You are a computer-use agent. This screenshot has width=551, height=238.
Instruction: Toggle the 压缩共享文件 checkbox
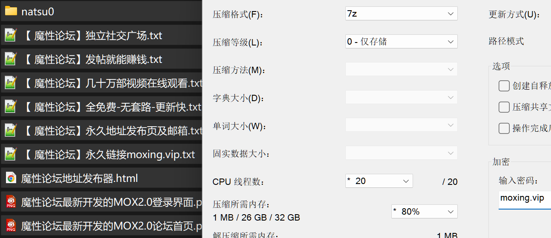(504, 107)
